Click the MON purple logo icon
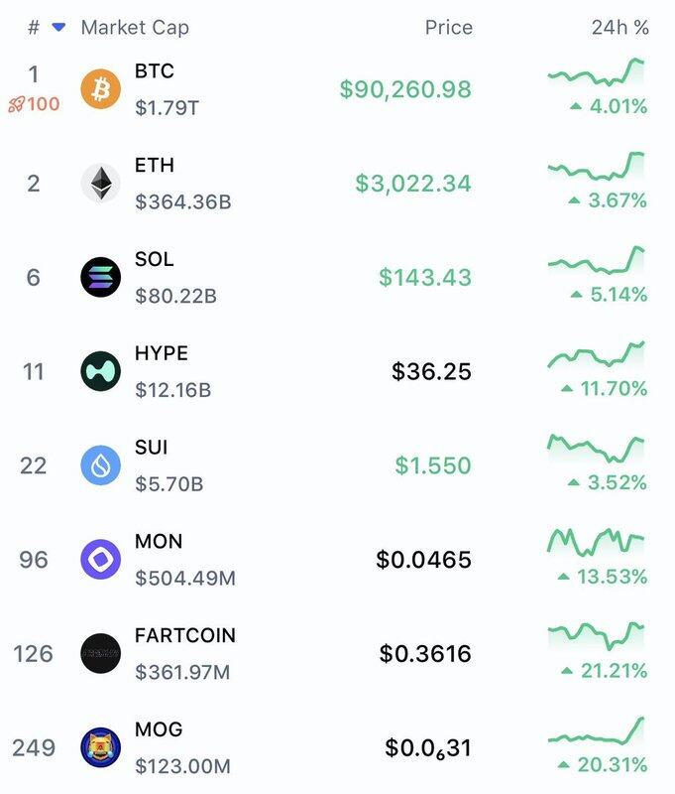Image resolution: width=675 pixels, height=794 pixels. tap(100, 559)
